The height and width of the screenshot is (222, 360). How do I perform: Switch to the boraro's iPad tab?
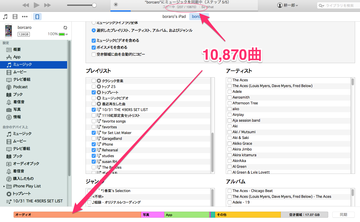[174, 16]
